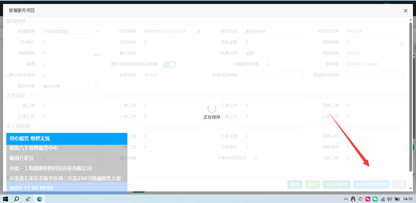This screenshot has width=416, height=203.
Task: Expand the 业务类别 dropdown
Action: 171,75
